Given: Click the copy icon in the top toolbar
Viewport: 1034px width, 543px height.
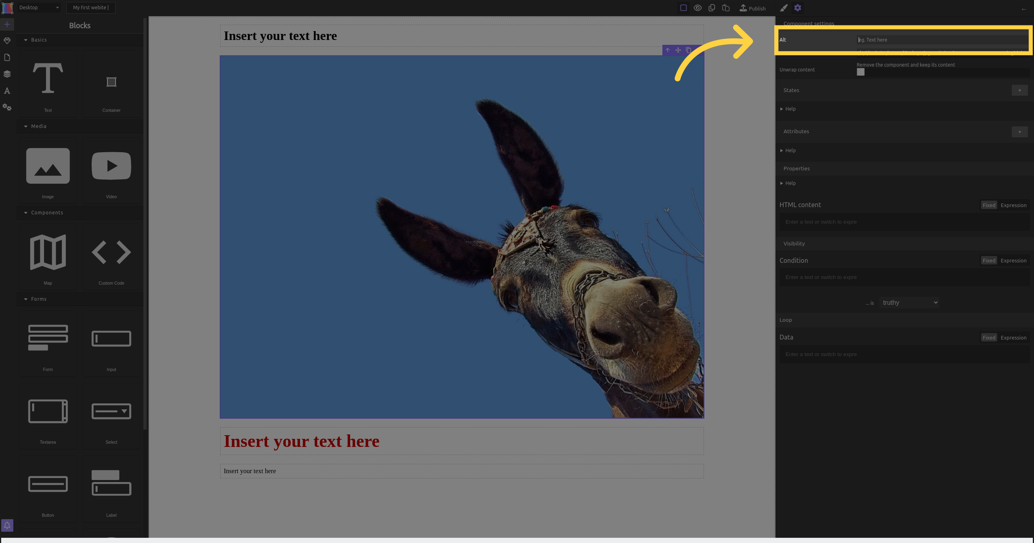Looking at the screenshot, I should [x=712, y=8].
